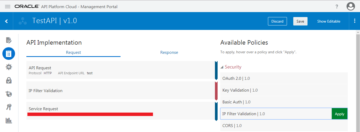Select the CORS policy
Screen dimensions: 360x132
(284, 126)
